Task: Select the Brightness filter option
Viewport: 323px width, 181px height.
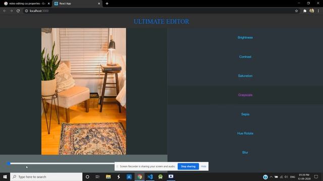Action: click(245, 38)
